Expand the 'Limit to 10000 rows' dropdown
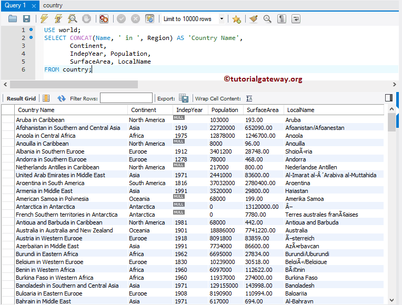The height and width of the screenshot is (305, 402). pos(222,19)
